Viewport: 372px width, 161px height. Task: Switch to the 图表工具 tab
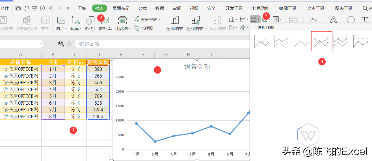coord(344,8)
